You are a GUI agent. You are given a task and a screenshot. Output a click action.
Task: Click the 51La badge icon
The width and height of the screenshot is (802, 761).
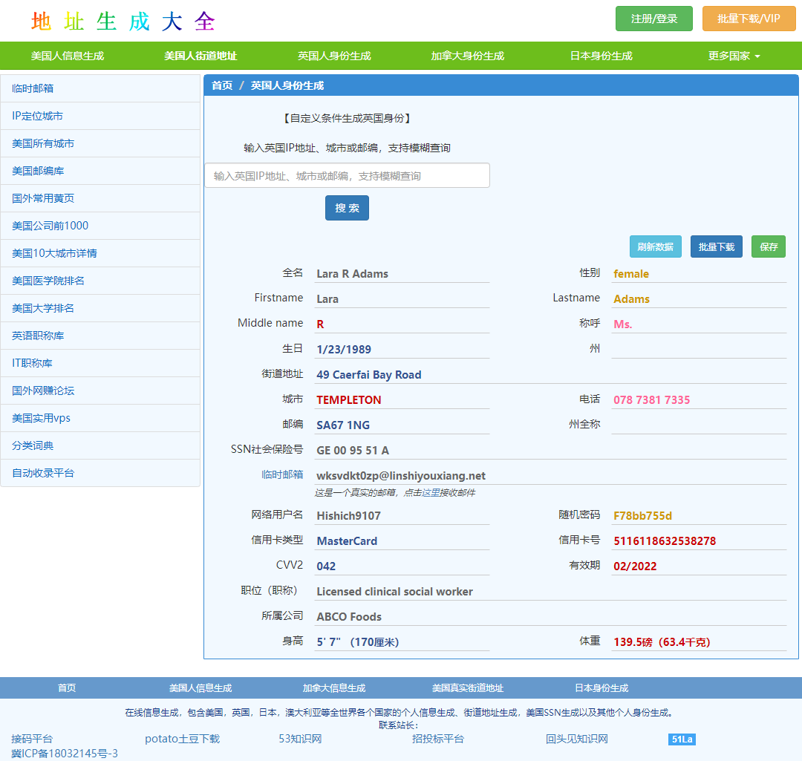pyautogui.click(x=682, y=739)
